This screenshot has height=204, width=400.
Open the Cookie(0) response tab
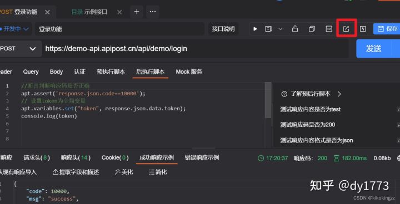point(115,158)
